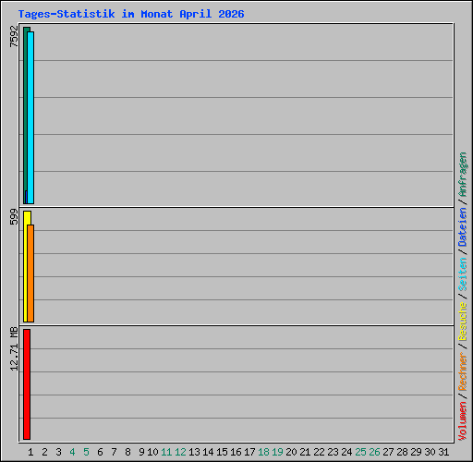Click day '16' on the x-axis
The image size is (473, 462).
[x=236, y=452]
